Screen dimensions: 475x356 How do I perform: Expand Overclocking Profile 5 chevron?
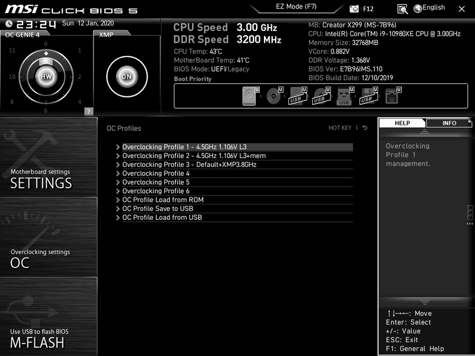(118, 182)
